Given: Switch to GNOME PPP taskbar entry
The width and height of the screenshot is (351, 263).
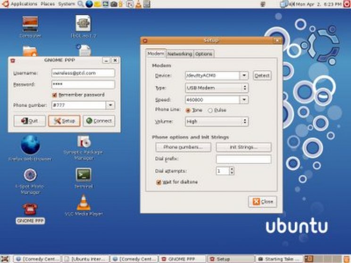Looking at the screenshot, I should pos(182,259).
